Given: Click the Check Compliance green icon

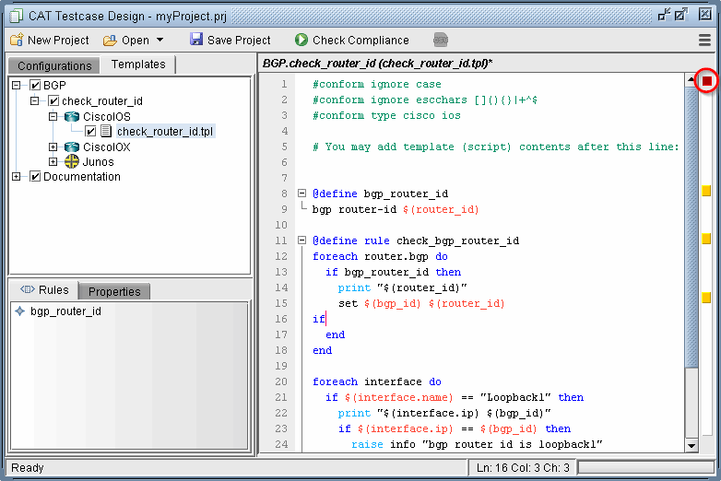Looking at the screenshot, I should pos(301,40).
